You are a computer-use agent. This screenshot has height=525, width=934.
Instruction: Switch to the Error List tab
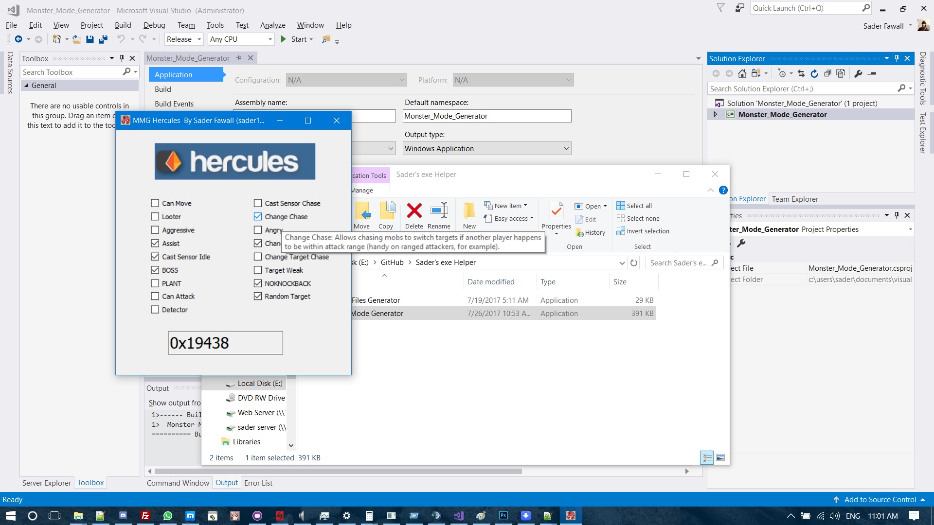pos(258,483)
